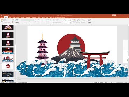This screenshot has height=97, width=129.
Task: Click the Comments speech bubble icon
Action: click(127, 17)
